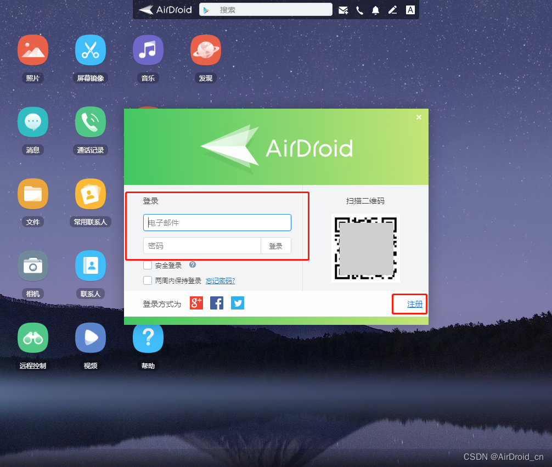
Task: Open the Music (音乐) app icon
Action: (x=148, y=49)
